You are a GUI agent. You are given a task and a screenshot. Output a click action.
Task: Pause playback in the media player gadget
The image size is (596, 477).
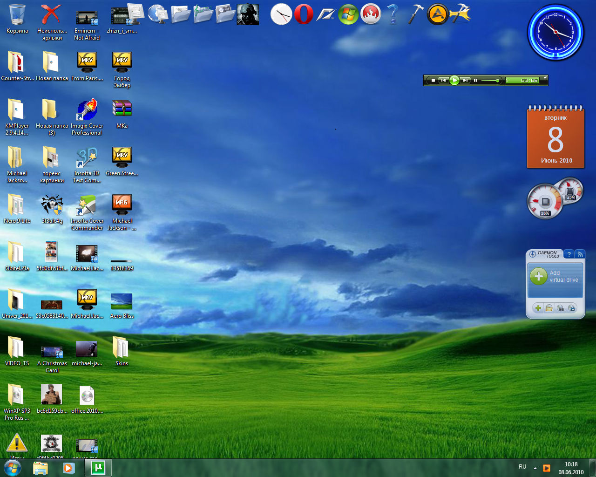click(x=475, y=81)
